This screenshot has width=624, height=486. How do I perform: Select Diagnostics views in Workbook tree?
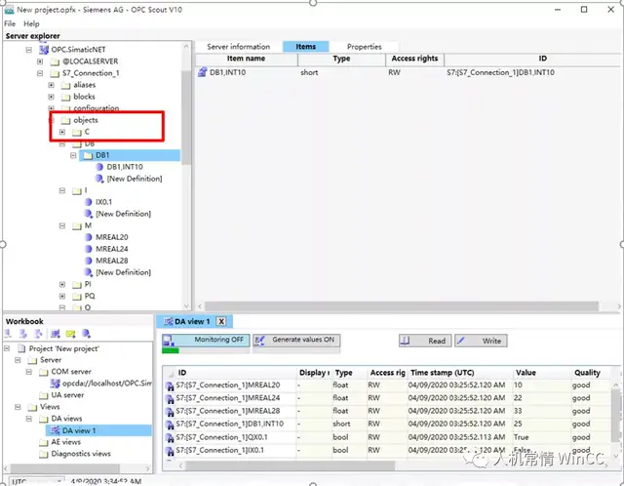pos(81,454)
